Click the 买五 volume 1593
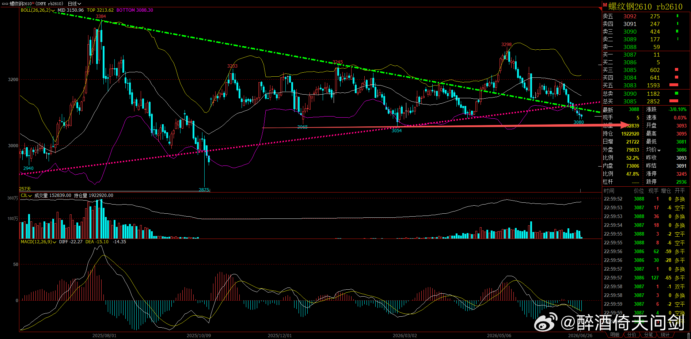 [653, 85]
